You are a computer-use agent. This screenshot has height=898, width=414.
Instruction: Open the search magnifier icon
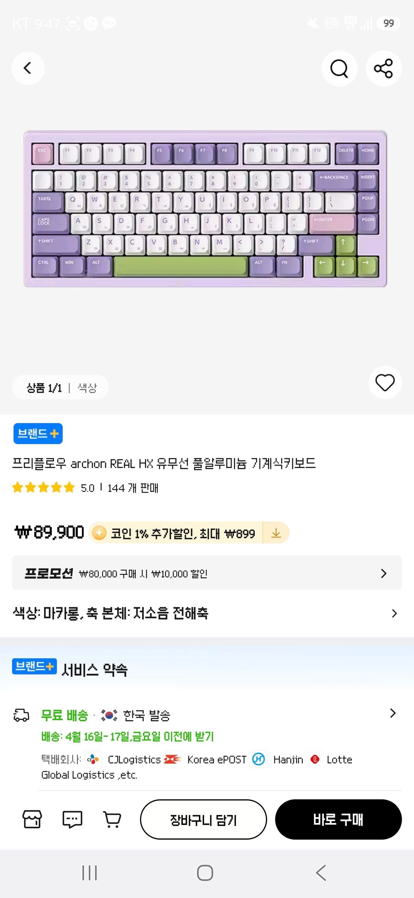339,68
